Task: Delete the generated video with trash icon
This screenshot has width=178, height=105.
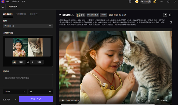Action: click(170, 15)
